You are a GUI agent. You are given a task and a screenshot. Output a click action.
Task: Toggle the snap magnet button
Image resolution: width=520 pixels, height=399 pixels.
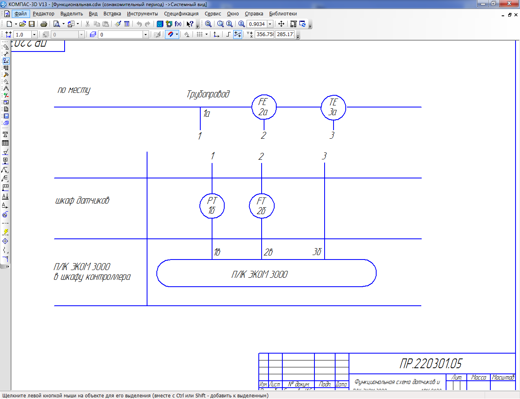pyautogui.click(x=170, y=34)
